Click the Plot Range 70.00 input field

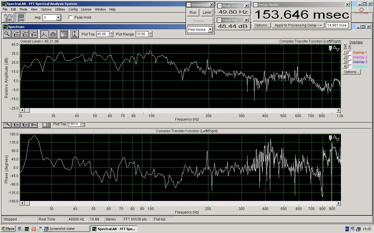[142, 34]
